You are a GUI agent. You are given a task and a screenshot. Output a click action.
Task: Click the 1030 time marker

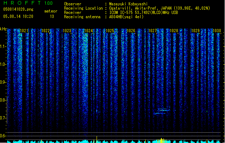click(x=217, y=31)
